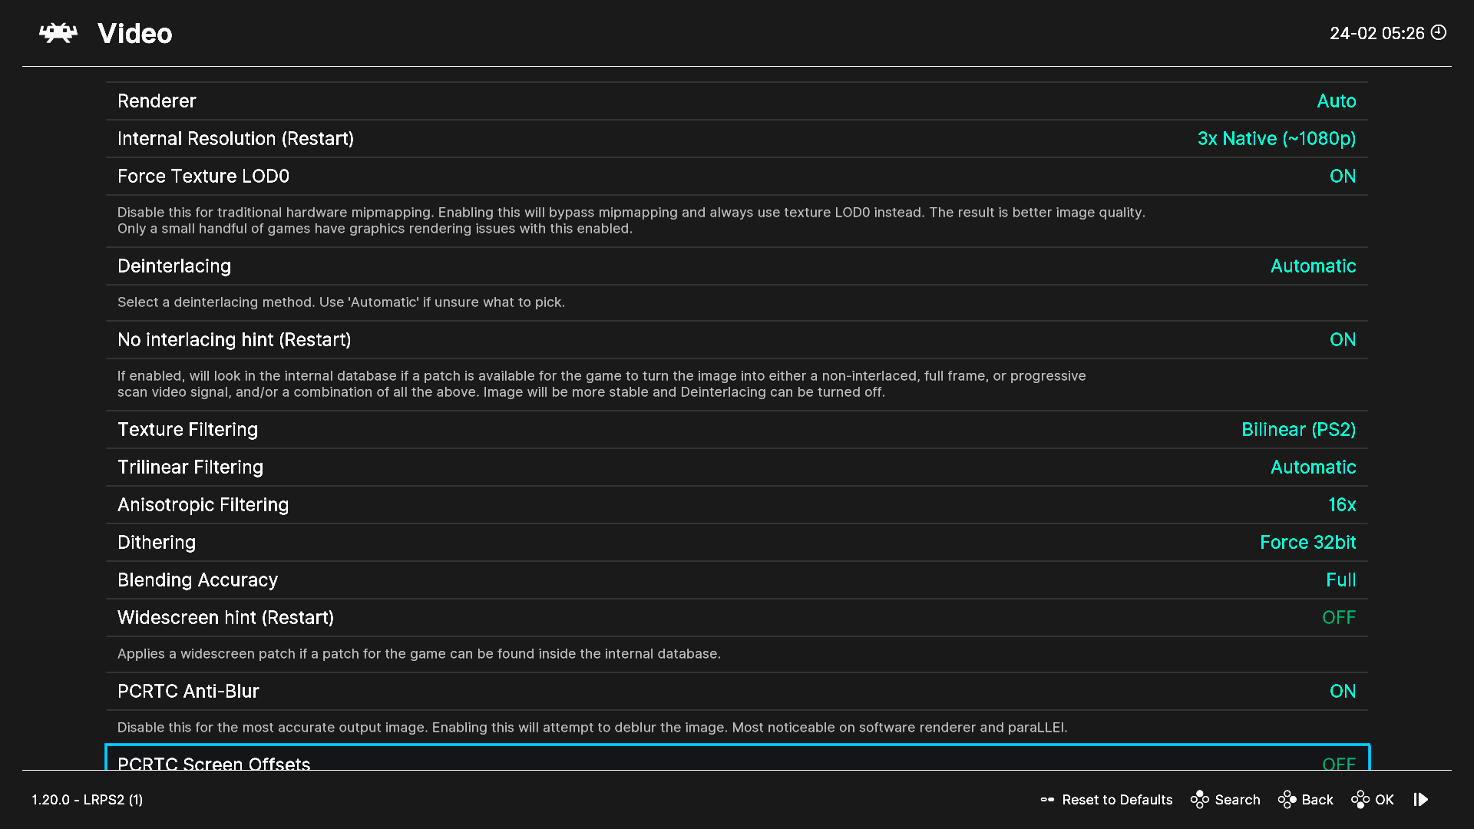Click the clock icon beside the time

click(x=1439, y=32)
